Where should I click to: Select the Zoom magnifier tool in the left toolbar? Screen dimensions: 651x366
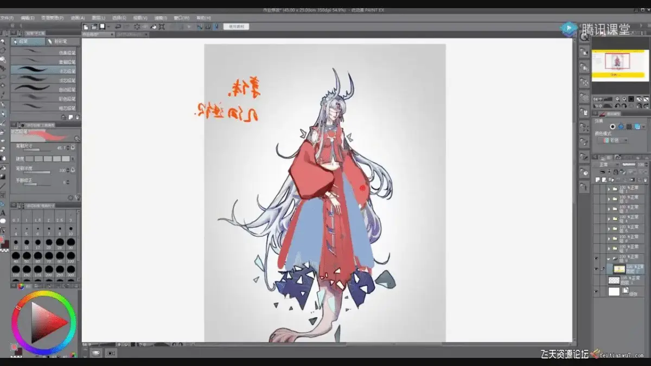coord(3,41)
